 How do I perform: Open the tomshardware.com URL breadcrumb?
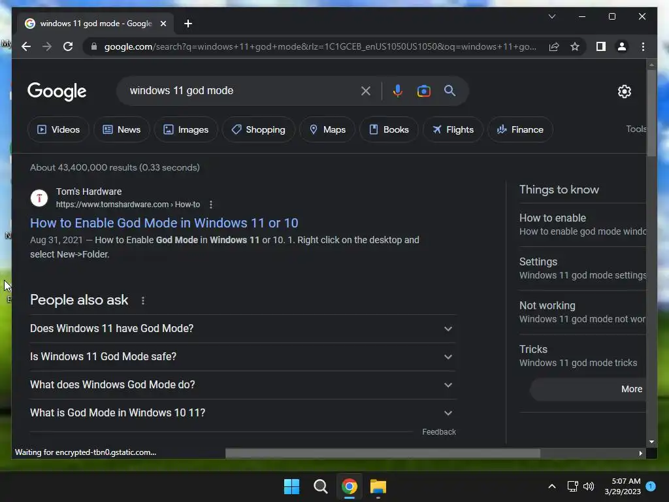point(128,205)
